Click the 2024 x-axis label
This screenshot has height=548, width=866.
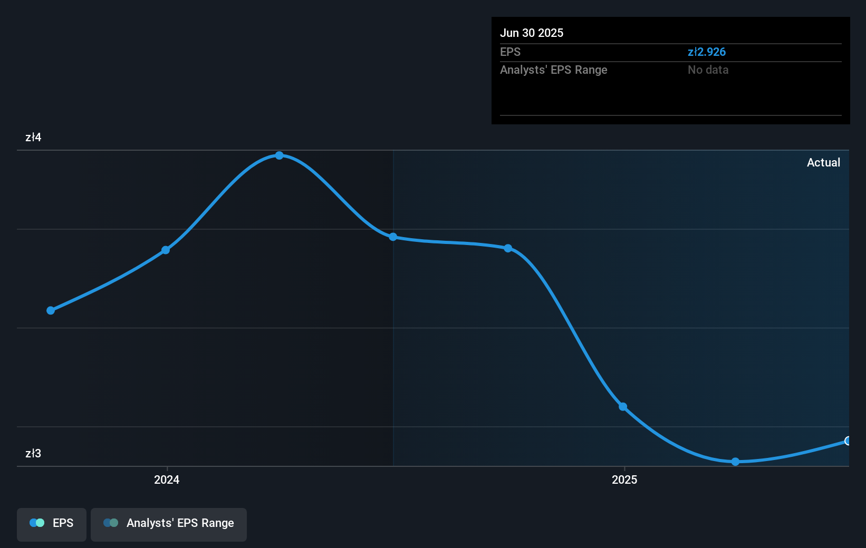167,479
